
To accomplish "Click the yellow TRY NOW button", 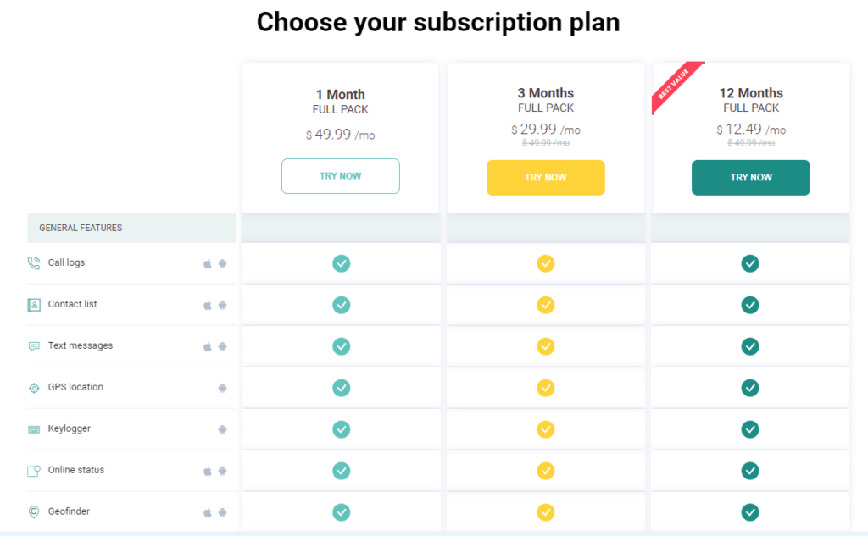I will coord(545,178).
